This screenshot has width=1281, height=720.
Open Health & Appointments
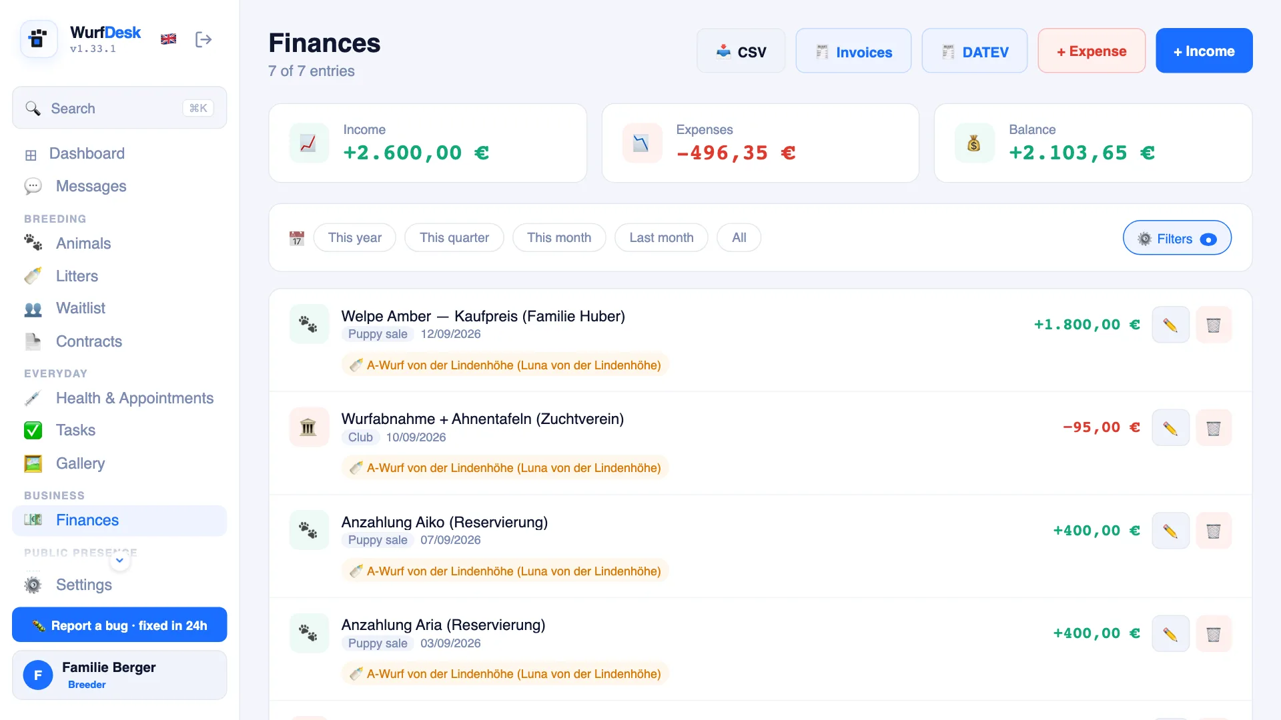[119, 398]
